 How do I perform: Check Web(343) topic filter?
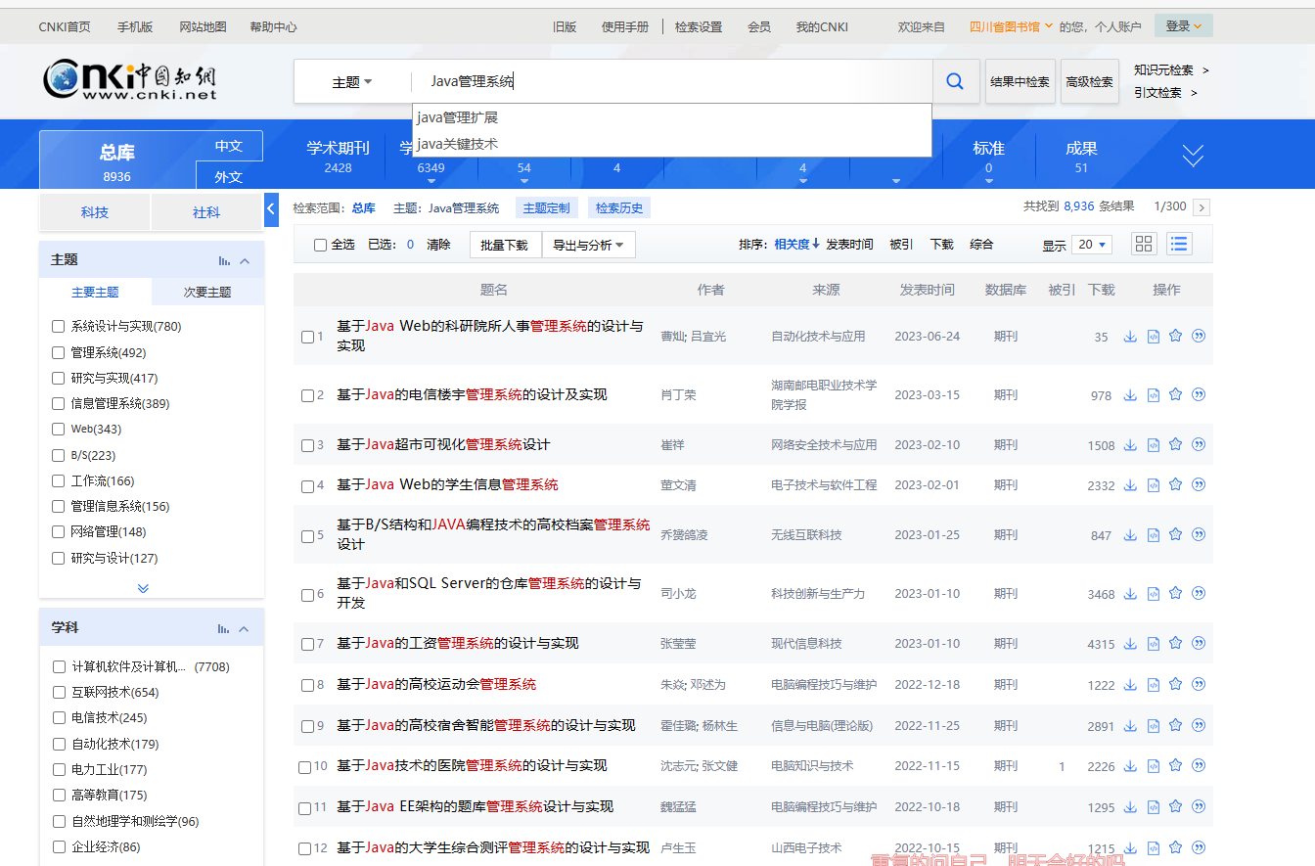pyautogui.click(x=58, y=429)
